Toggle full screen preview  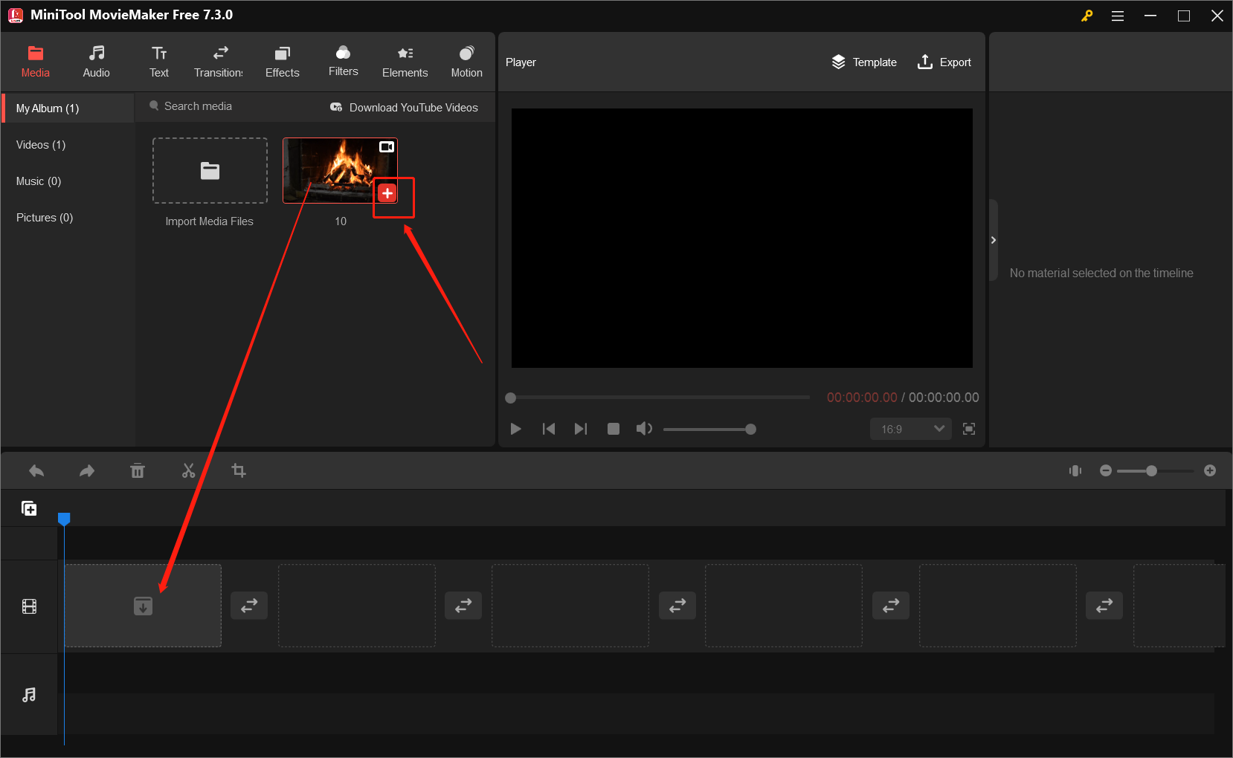point(969,429)
